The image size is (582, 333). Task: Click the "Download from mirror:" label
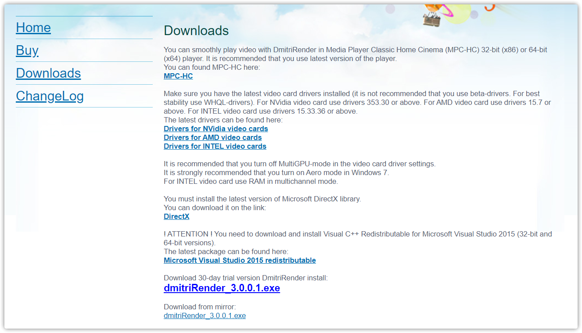[200, 307]
